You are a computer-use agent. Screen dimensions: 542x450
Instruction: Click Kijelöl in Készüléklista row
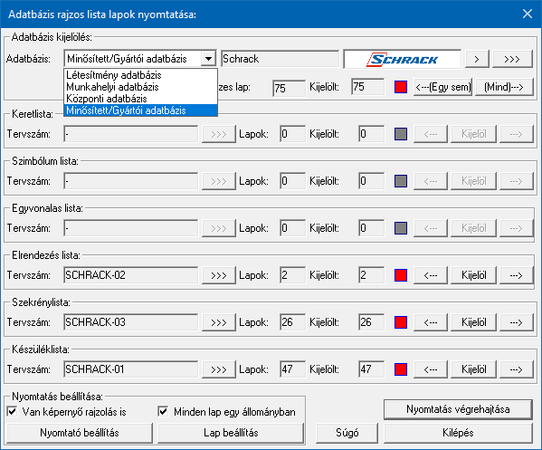[473, 369]
